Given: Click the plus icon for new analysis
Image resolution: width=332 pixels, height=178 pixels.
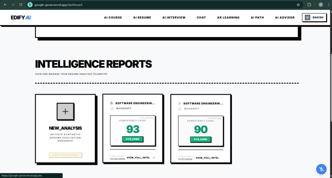Looking at the screenshot, I should (65, 111).
